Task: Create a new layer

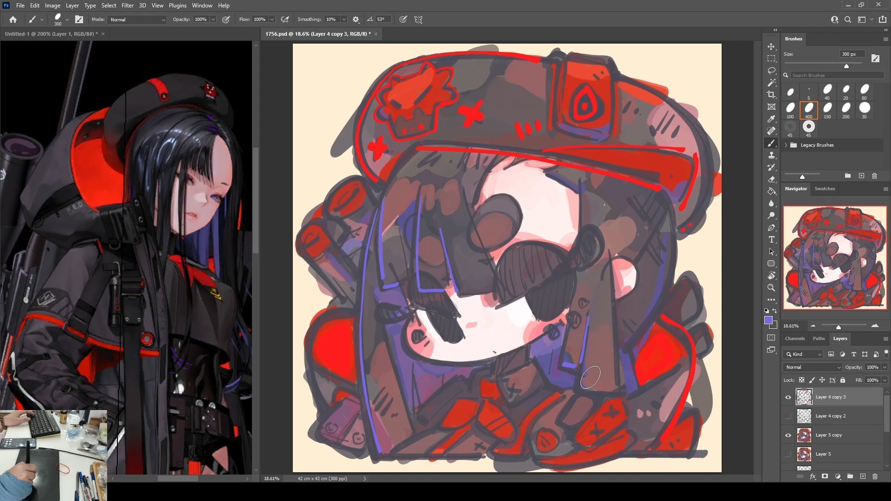Action: click(863, 476)
